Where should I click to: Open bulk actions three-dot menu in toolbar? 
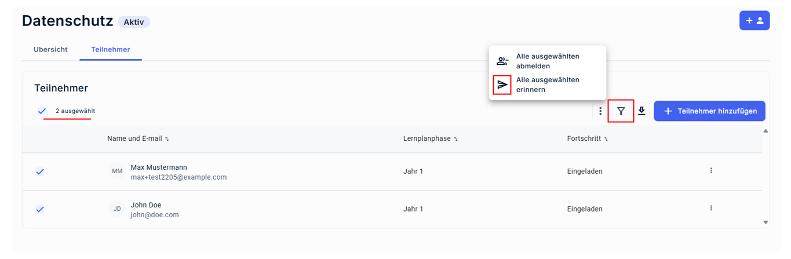point(600,111)
